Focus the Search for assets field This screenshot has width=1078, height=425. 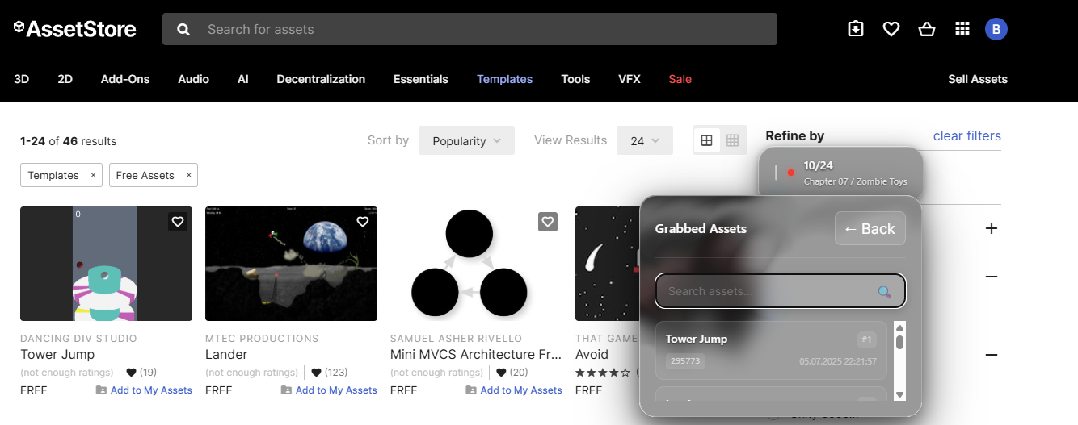click(x=470, y=29)
